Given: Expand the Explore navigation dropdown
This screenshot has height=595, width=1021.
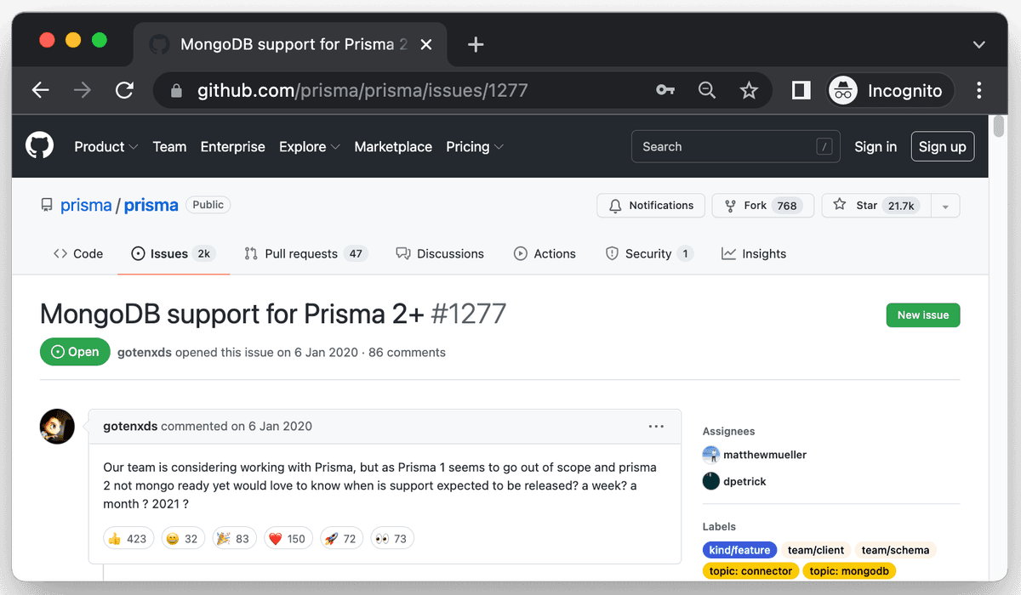Looking at the screenshot, I should coord(310,147).
